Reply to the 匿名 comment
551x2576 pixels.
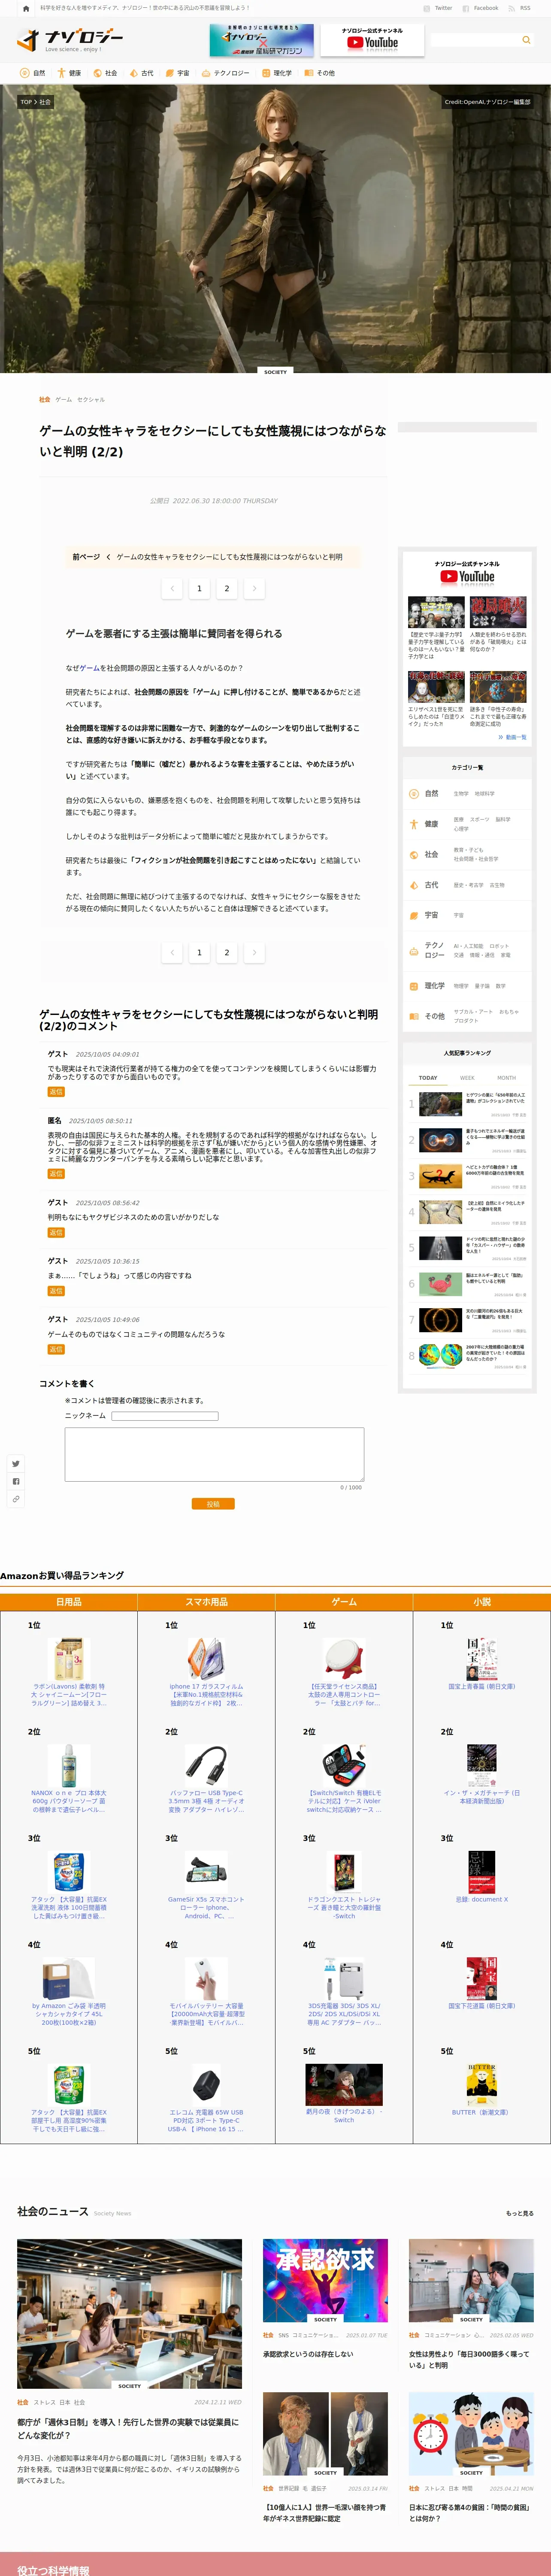[x=56, y=1174]
